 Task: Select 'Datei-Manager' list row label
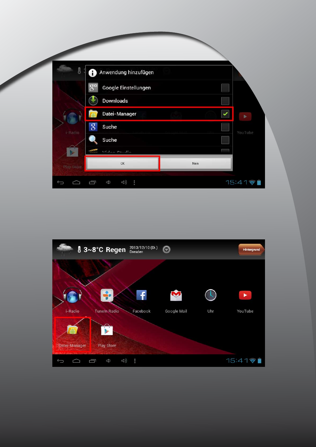(119, 114)
